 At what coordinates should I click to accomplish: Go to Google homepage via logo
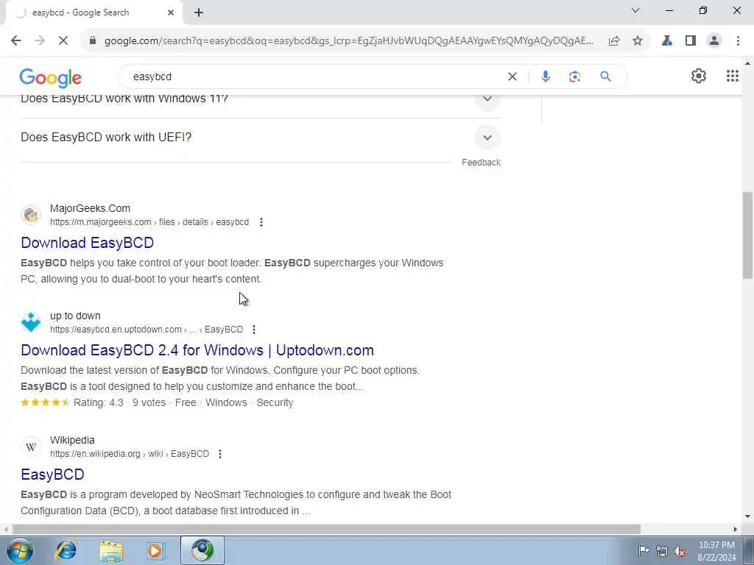coord(51,78)
